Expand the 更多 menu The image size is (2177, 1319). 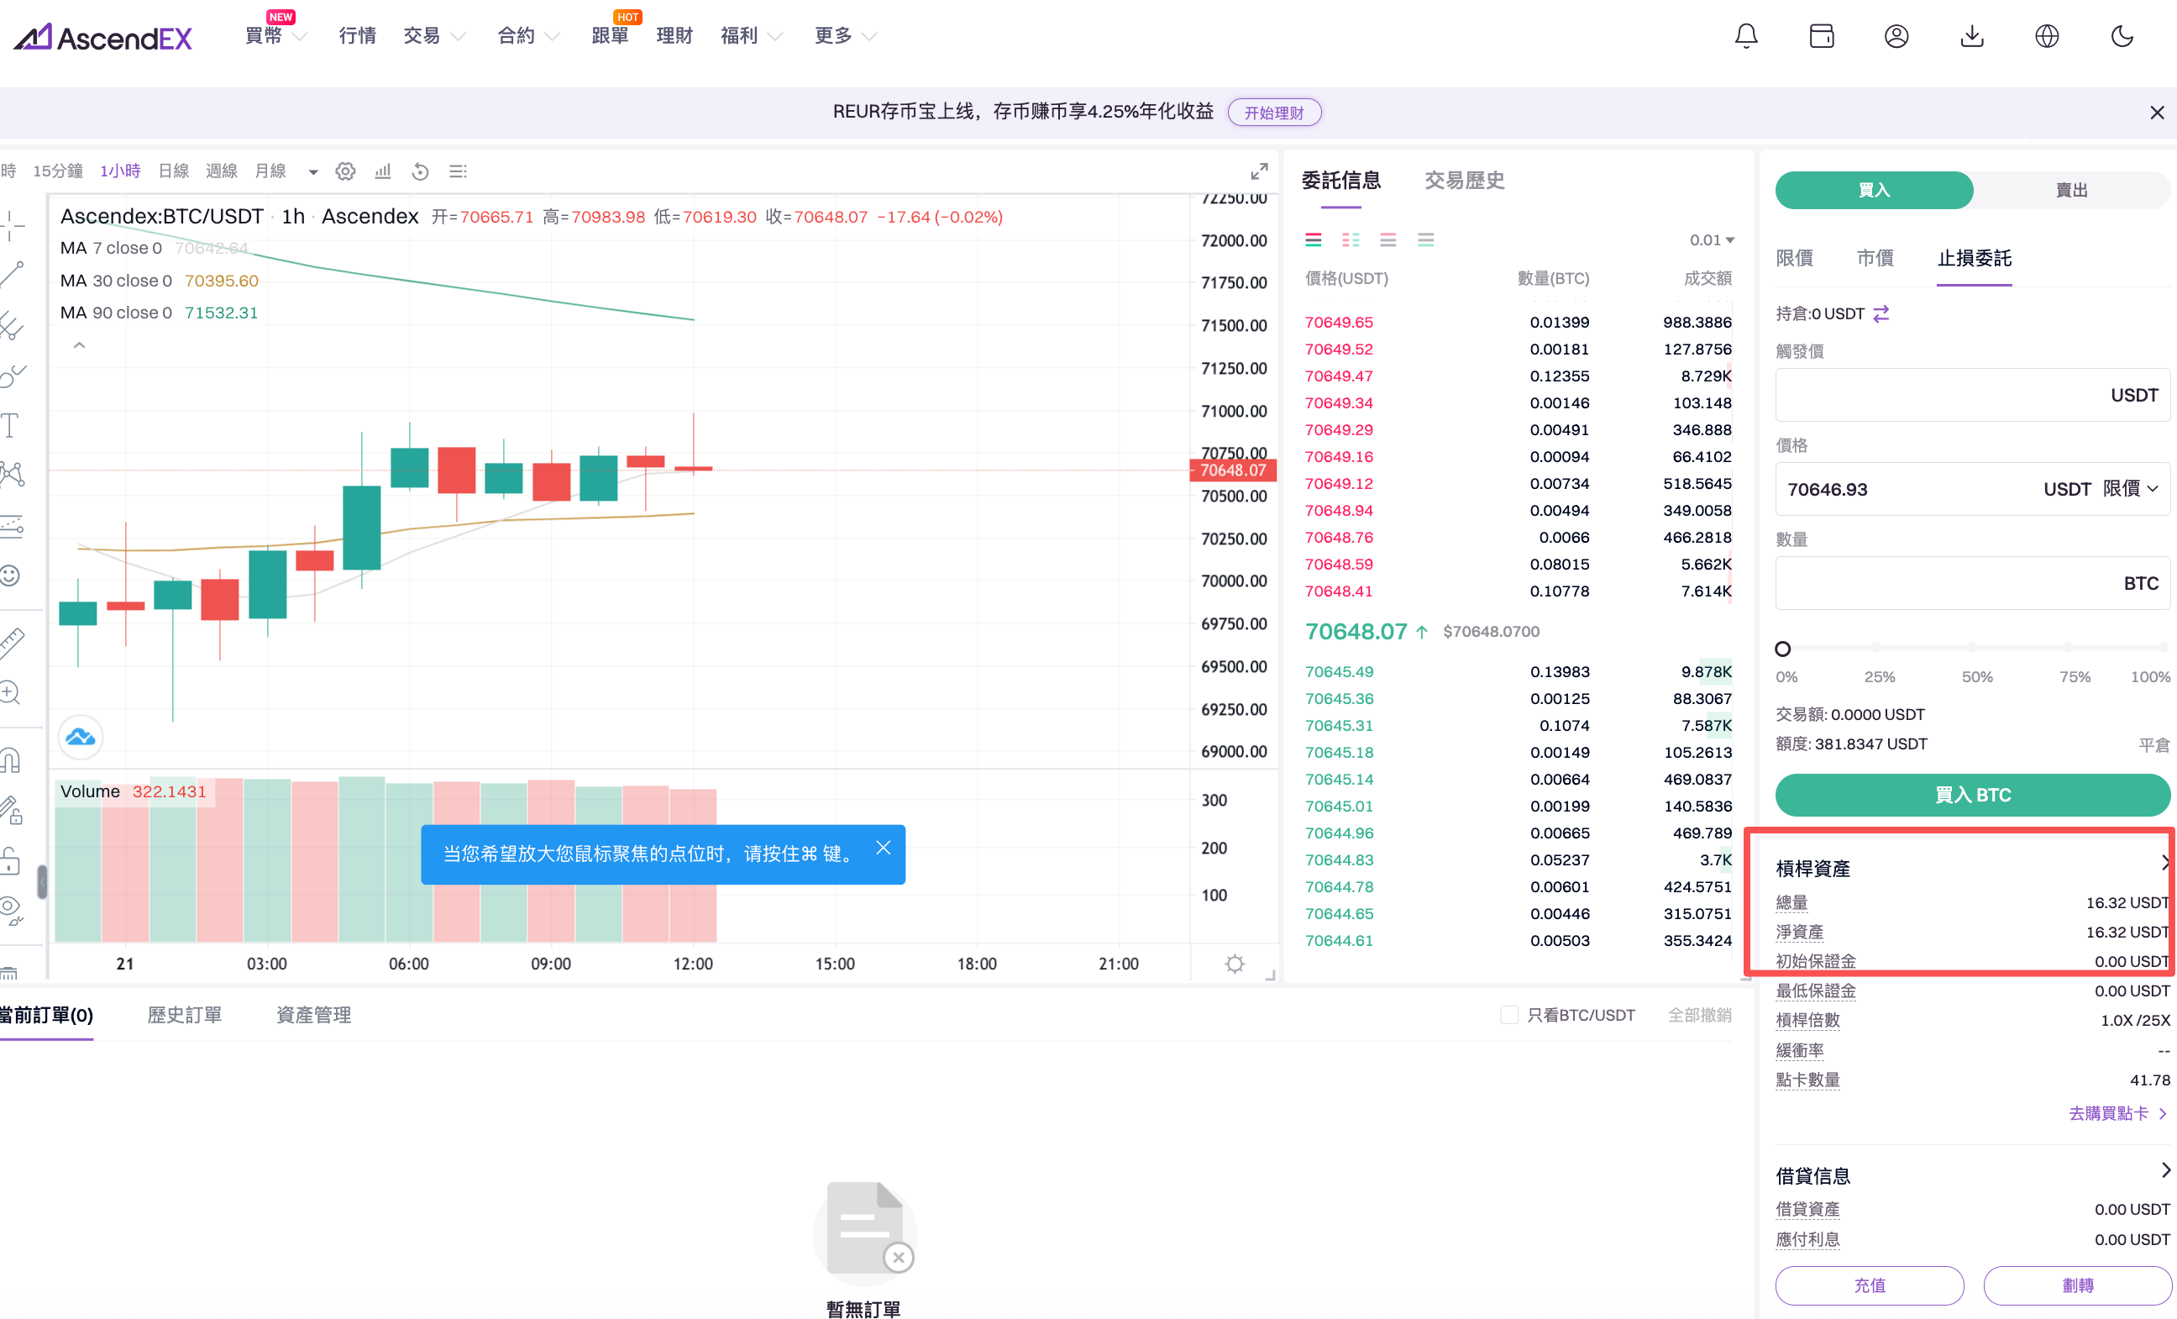[844, 36]
